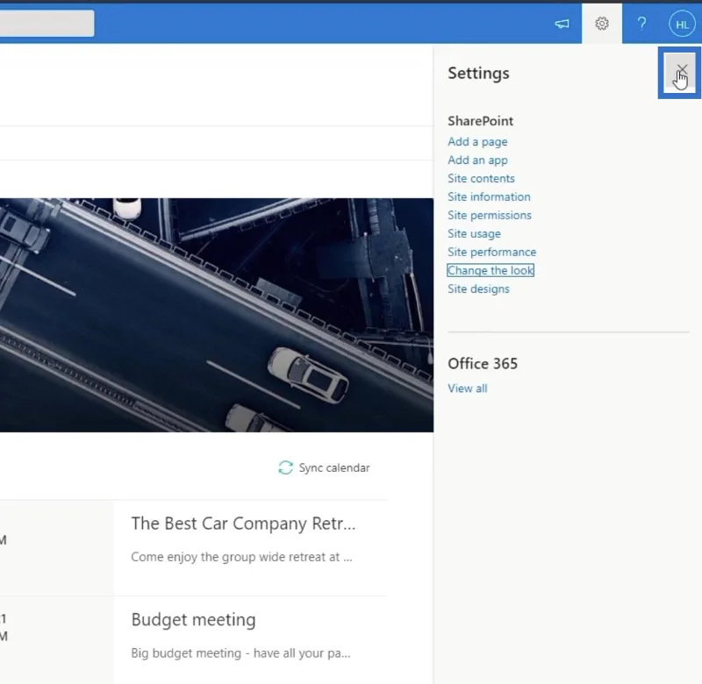Open the megaphone notifications icon
The width and height of the screenshot is (702, 684).
click(562, 24)
